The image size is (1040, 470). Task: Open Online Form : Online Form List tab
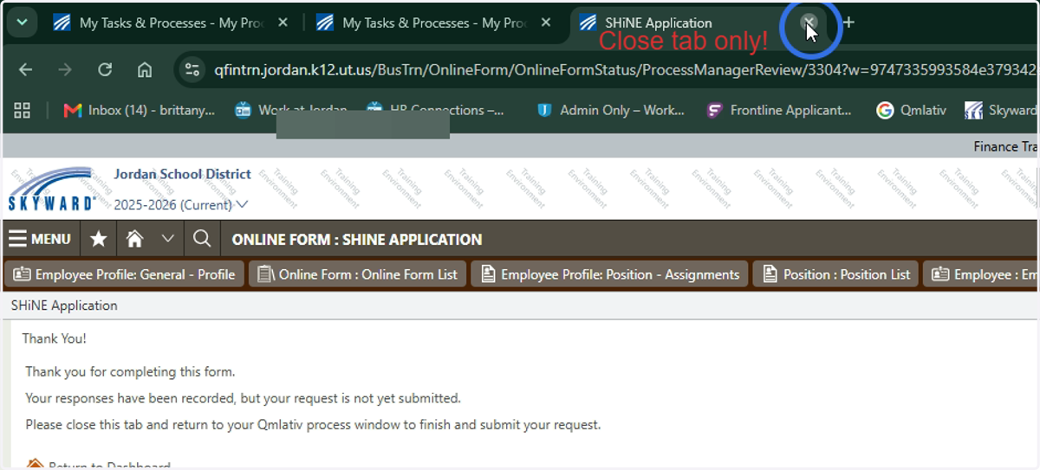tap(357, 274)
